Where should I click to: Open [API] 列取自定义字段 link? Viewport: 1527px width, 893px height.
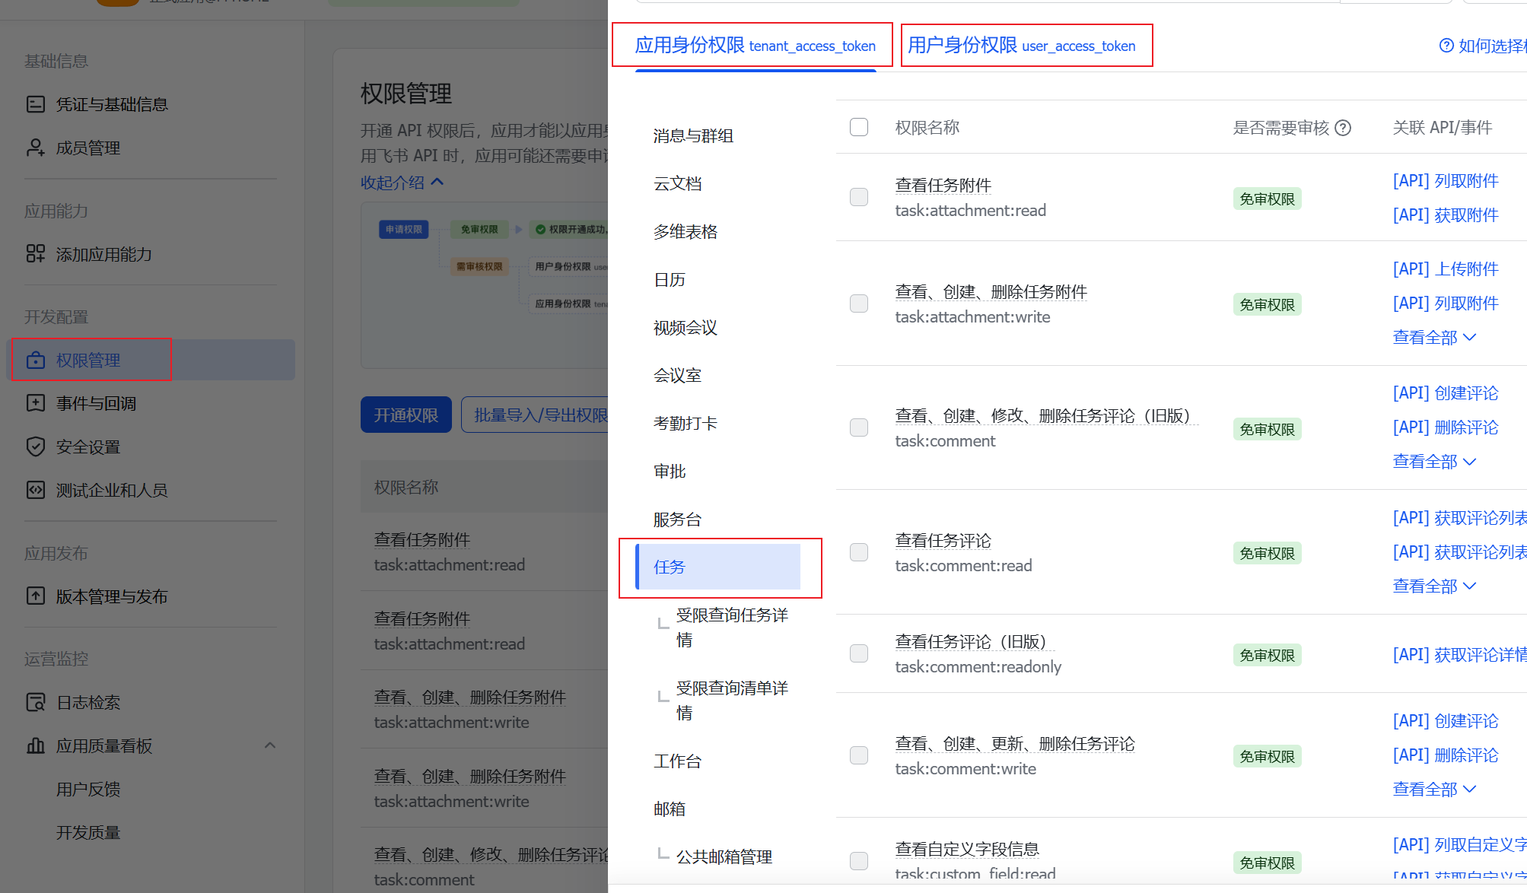click(x=1459, y=845)
